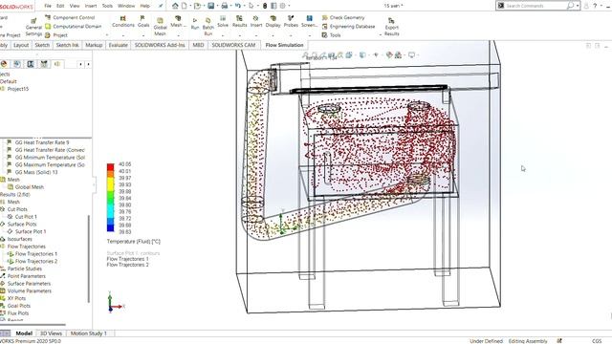Switch to the Sketch tab
This screenshot has width=612, height=344.
point(42,45)
